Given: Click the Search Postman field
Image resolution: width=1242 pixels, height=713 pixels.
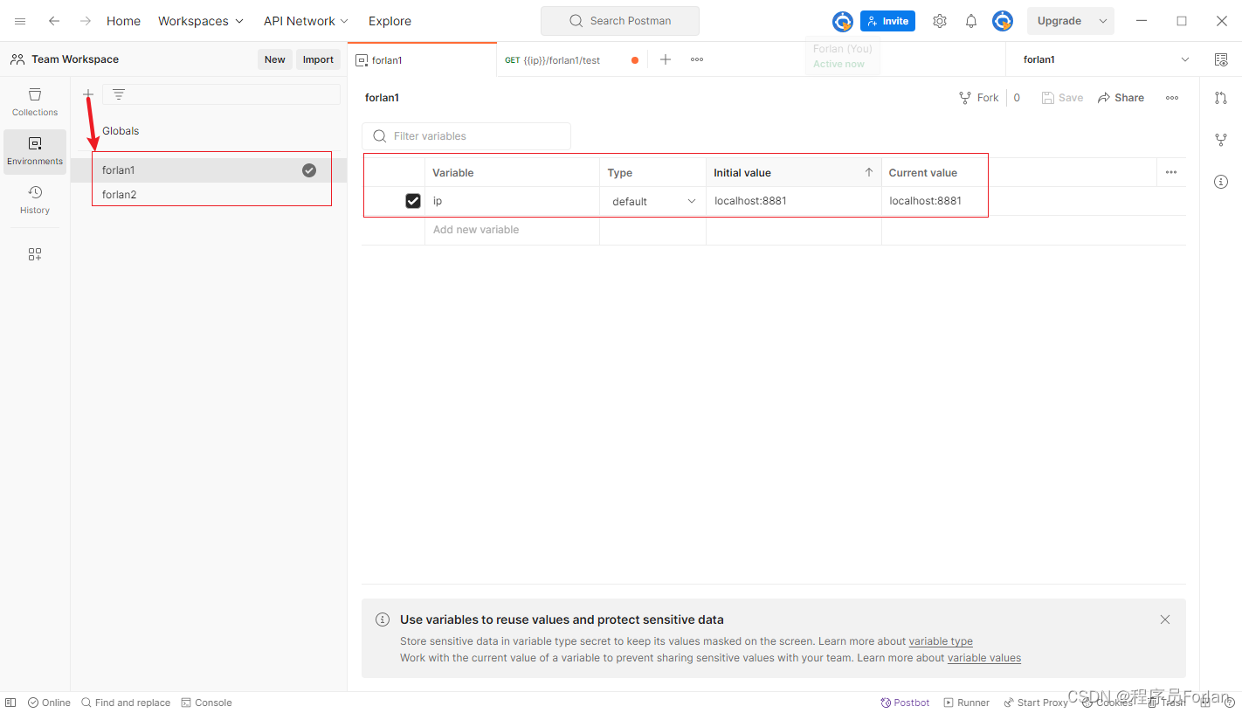Looking at the screenshot, I should (x=620, y=21).
